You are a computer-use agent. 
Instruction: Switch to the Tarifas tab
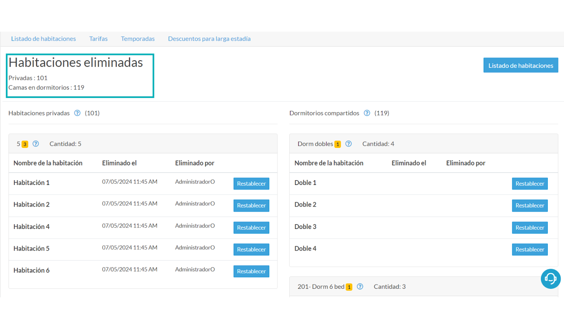click(98, 39)
